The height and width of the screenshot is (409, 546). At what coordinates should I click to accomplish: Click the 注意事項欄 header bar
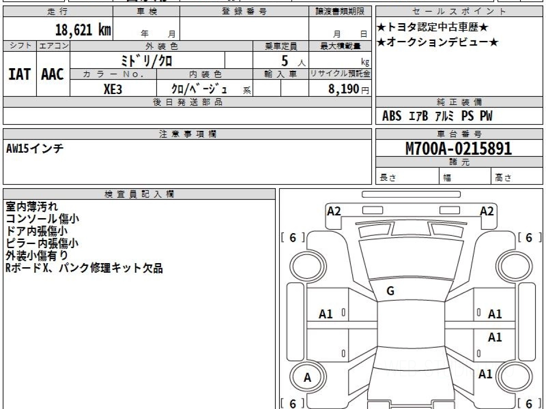click(187, 134)
